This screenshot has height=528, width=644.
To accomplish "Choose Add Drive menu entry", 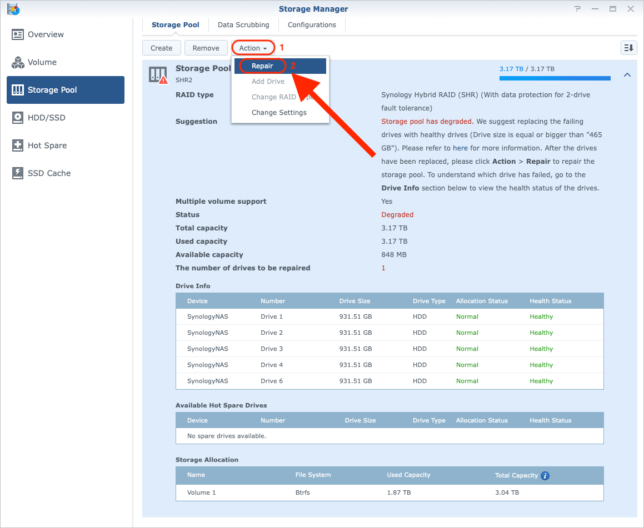I will click(x=280, y=81).
